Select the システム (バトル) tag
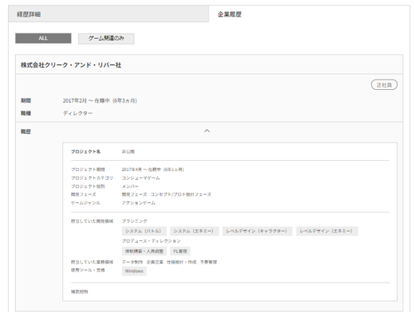 (x=144, y=231)
